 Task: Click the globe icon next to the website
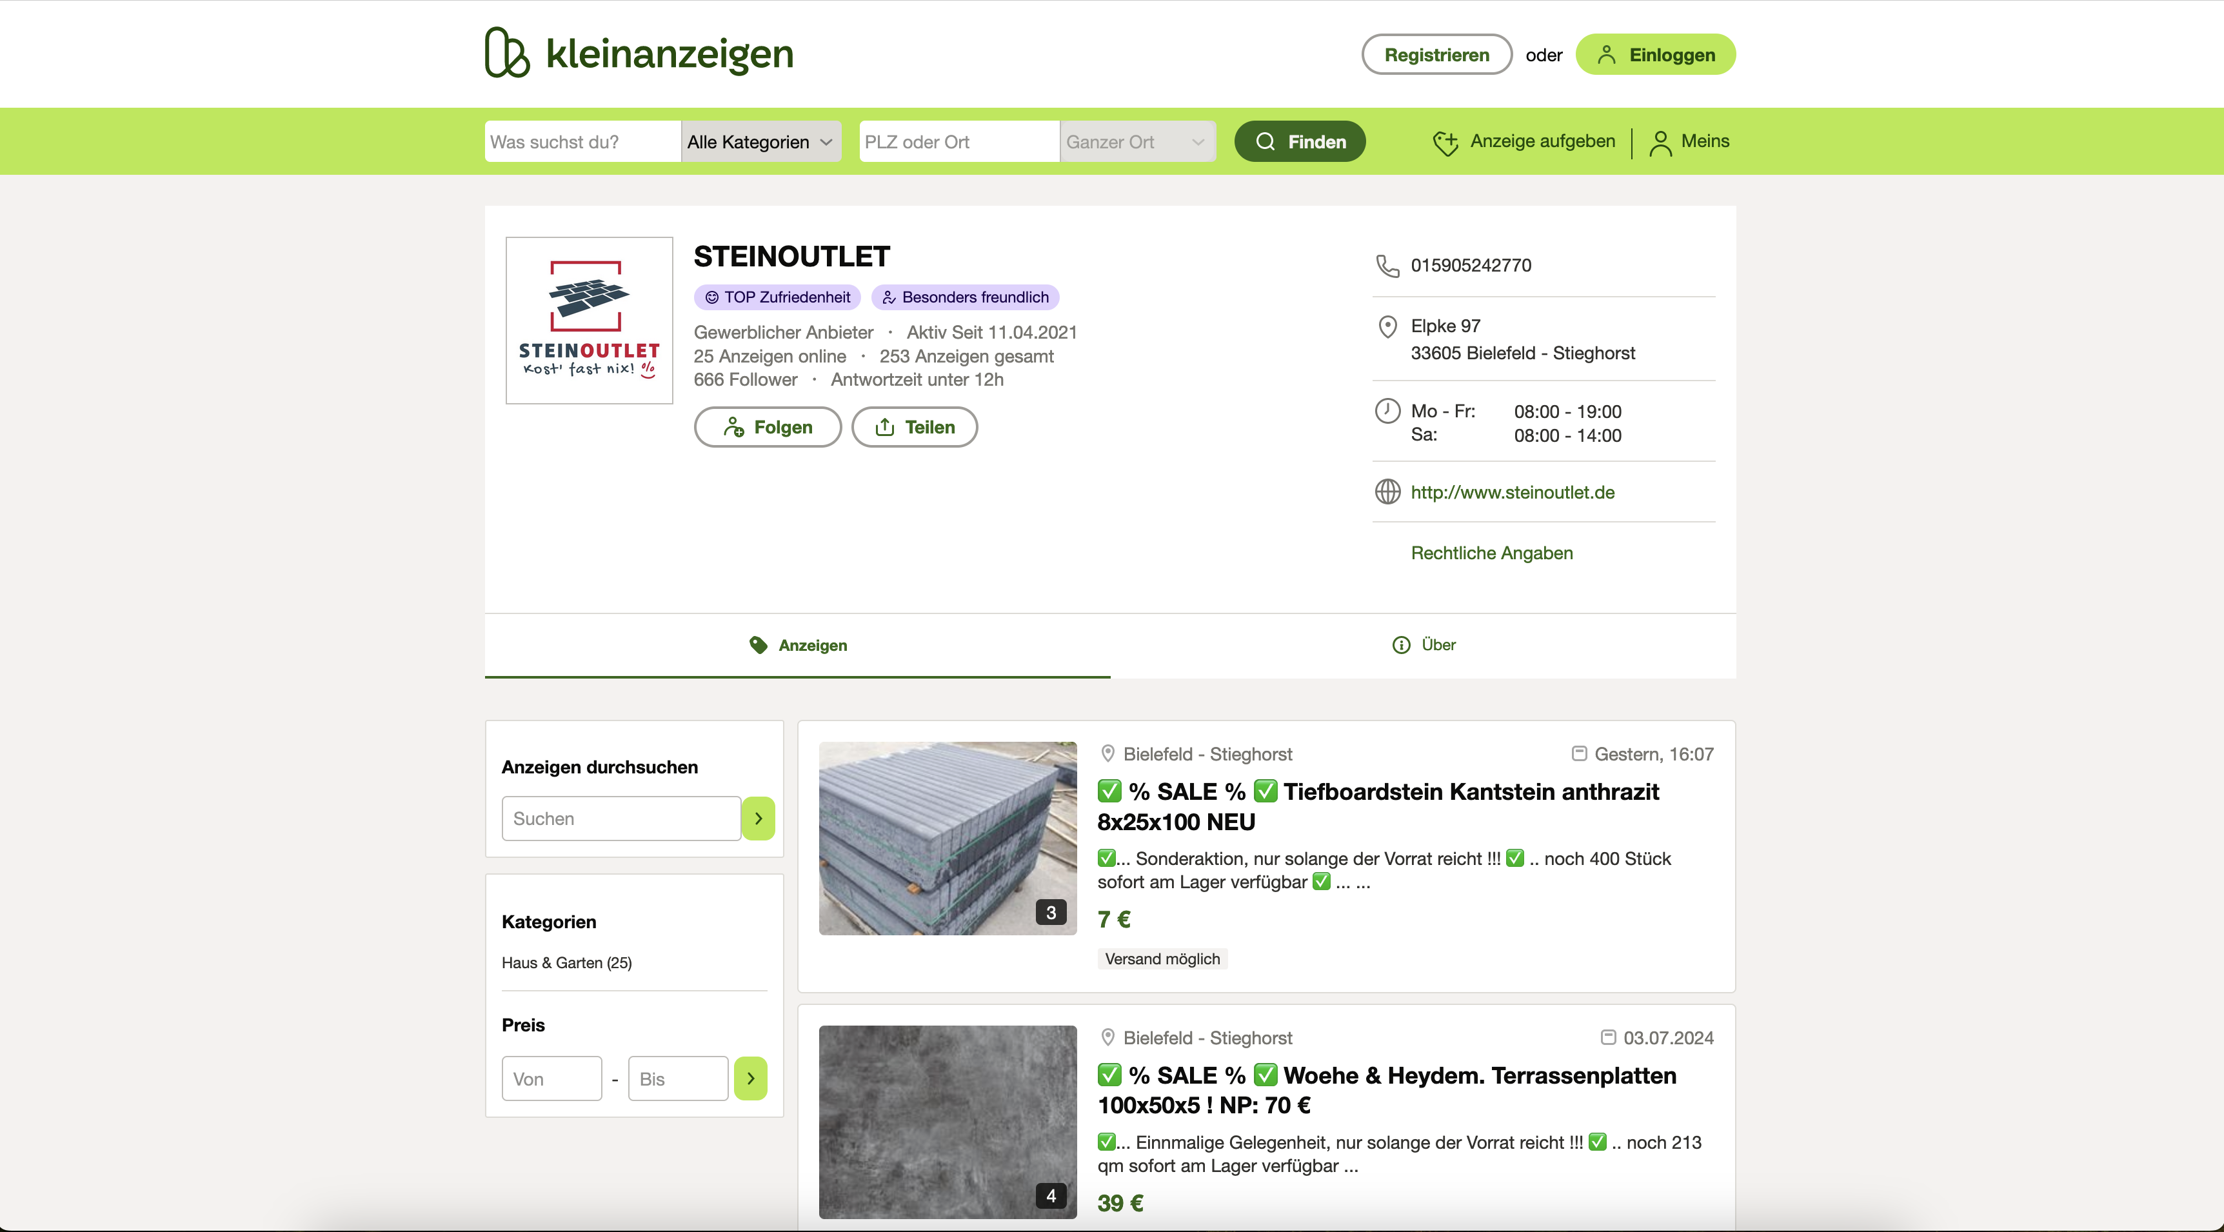pyautogui.click(x=1387, y=492)
